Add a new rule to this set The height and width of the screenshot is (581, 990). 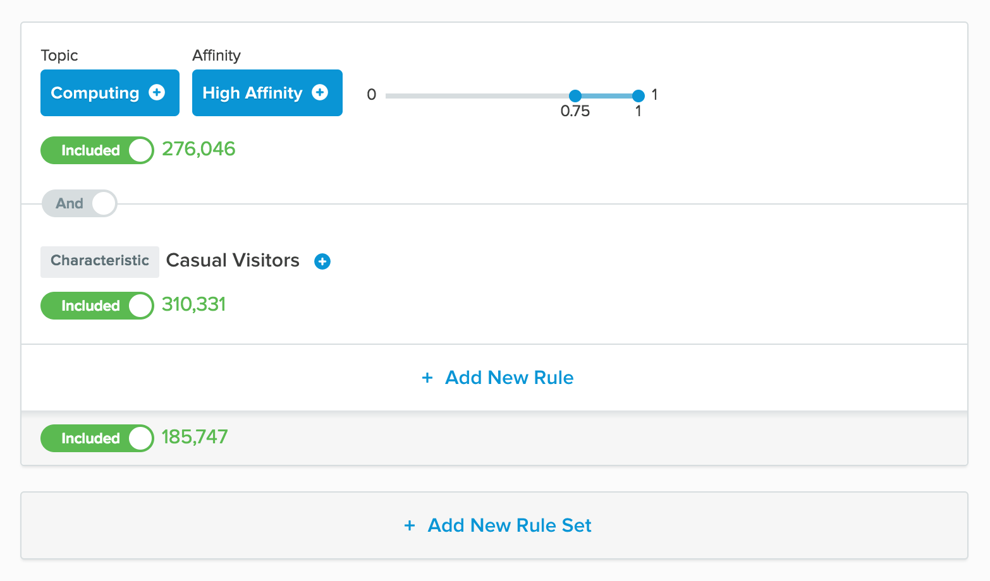pyautogui.click(x=509, y=378)
